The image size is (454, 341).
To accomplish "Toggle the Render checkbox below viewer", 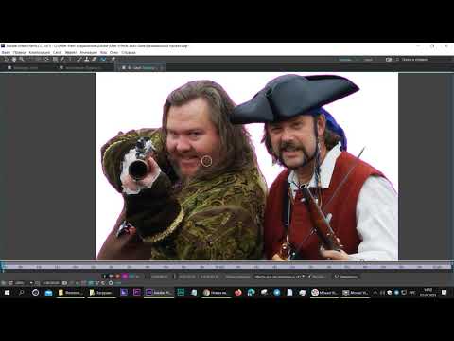I will pyautogui.click(x=310, y=277).
